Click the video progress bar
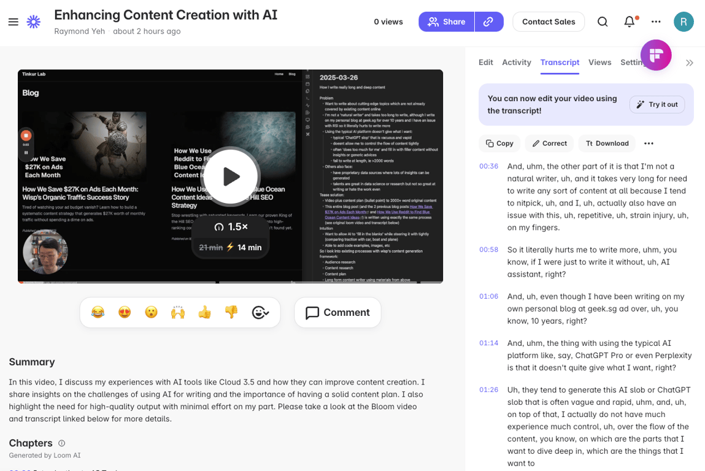The height and width of the screenshot is (471, 705). coord(230,282)
